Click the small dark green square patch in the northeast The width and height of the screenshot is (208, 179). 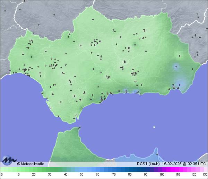point(135,44)
